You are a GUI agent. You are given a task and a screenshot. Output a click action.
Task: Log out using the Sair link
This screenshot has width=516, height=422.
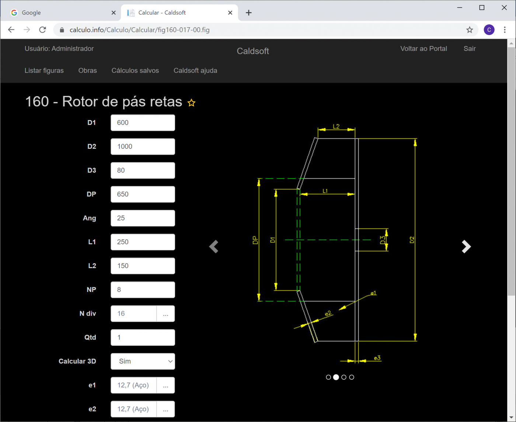coord(469,49)
